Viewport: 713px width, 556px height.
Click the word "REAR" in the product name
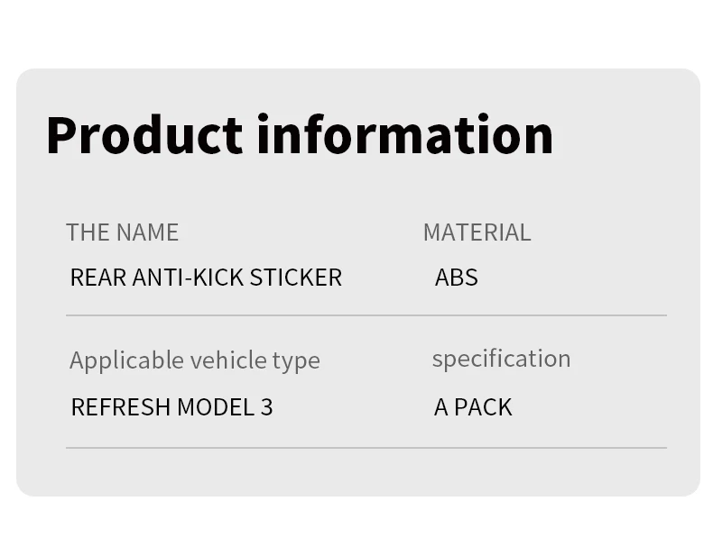coord(97,278)
